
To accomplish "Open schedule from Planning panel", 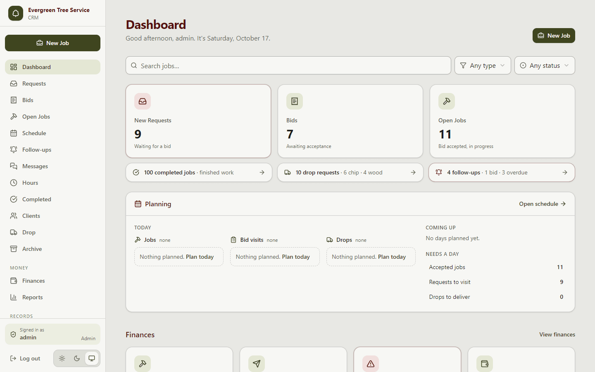I will [543, 204].
